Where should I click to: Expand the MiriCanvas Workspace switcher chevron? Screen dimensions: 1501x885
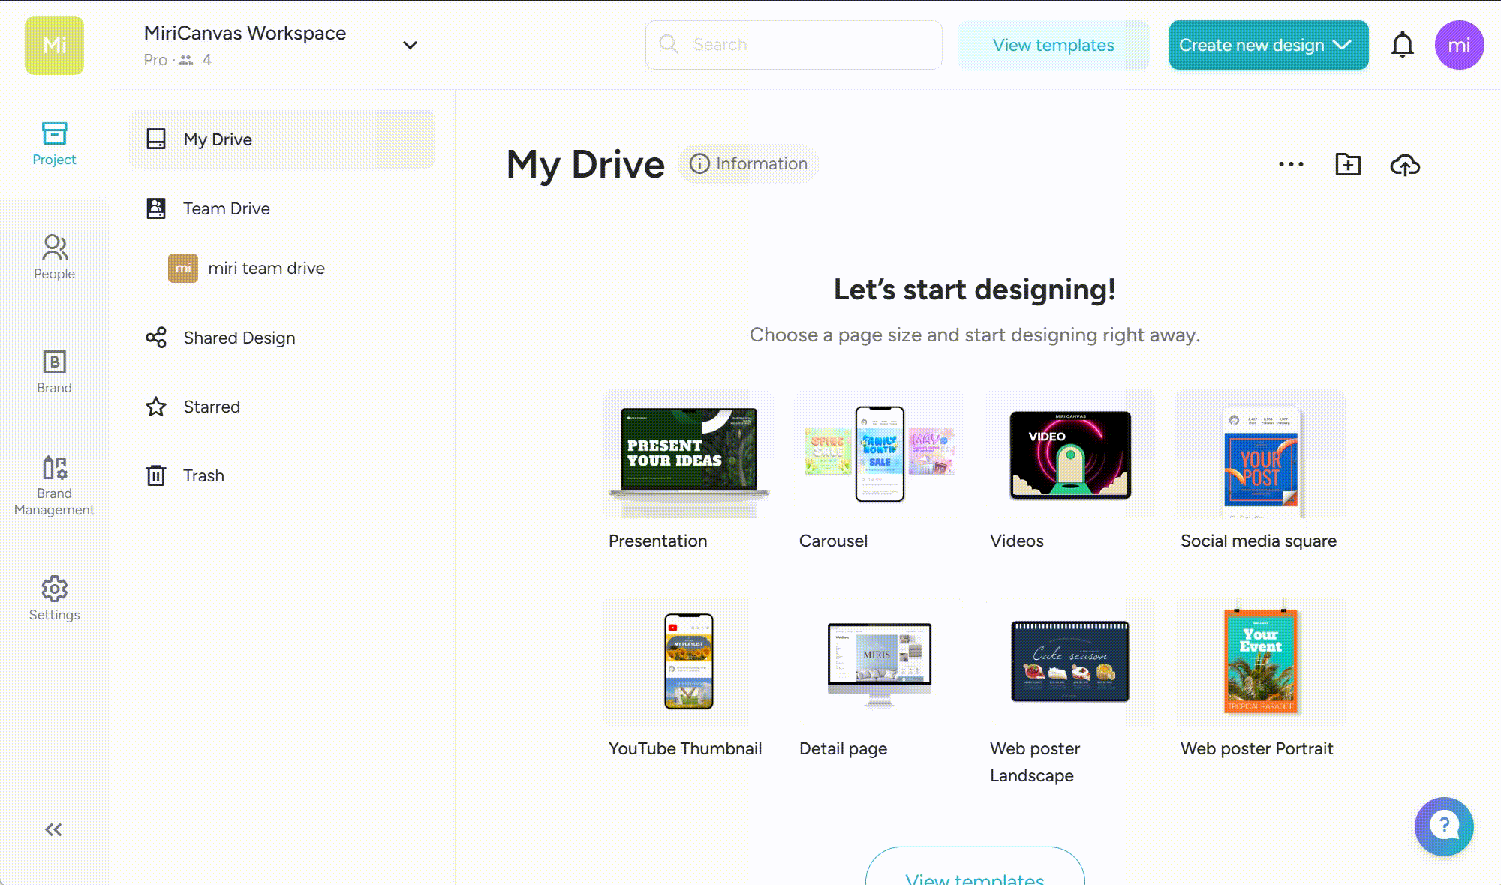(x=410, y=45)
